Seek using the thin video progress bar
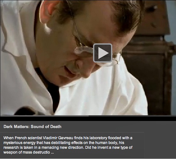Screen dimensions: 176x159 point(88,116)
